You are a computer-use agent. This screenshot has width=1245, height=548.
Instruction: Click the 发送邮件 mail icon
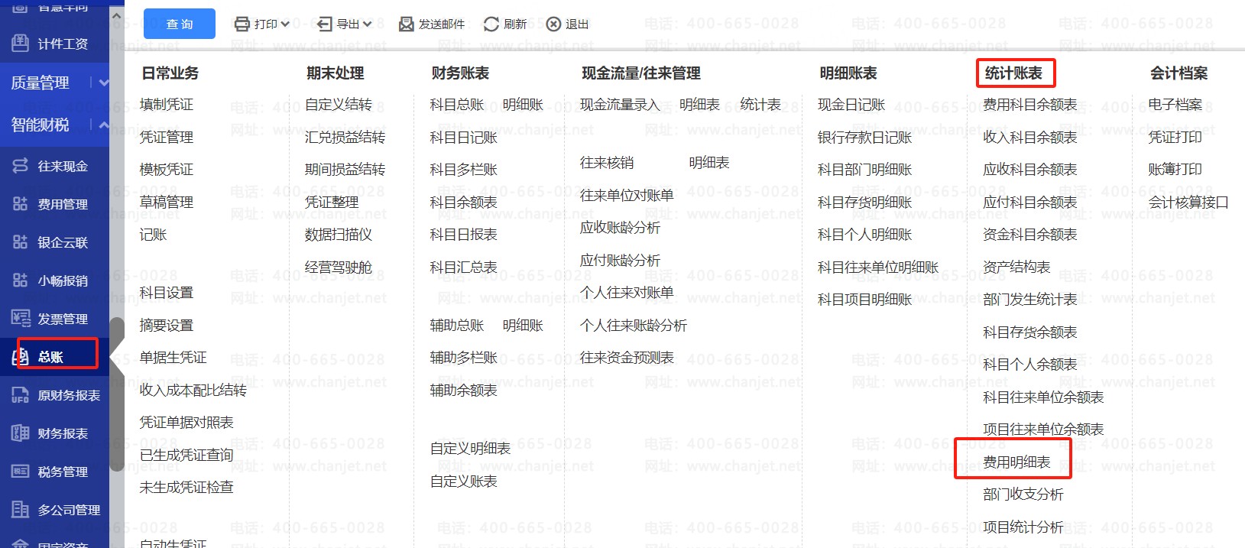[407, 24]
